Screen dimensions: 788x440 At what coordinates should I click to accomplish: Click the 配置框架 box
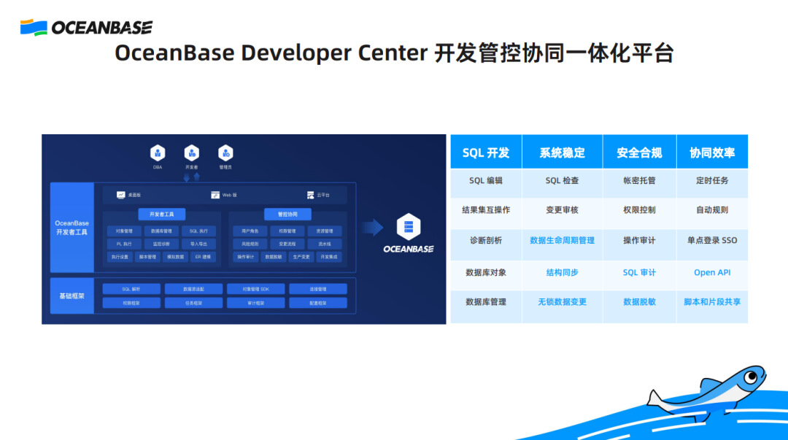click(318, 303)
